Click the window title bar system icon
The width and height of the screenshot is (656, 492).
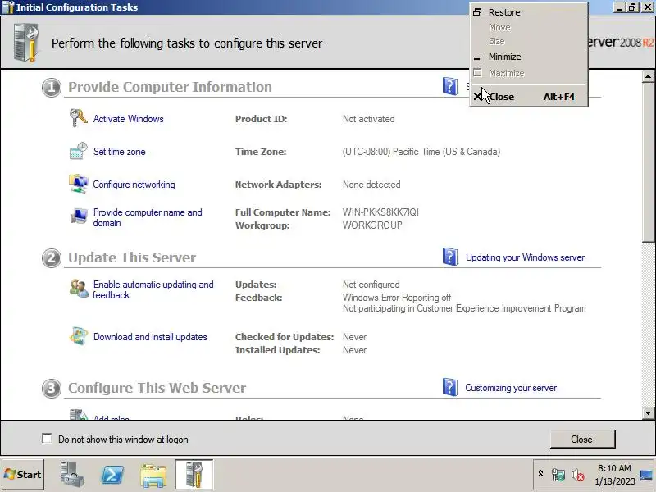pos(7,7)
